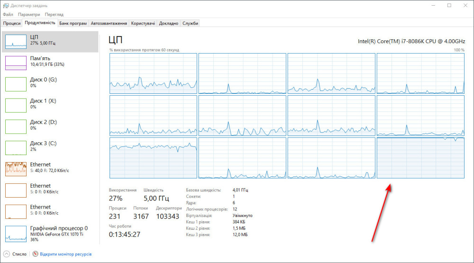Collapse view with the Стисло chevron button
Image resolution: width=474 pixels, height=263 pixels.
coord(7,254)
